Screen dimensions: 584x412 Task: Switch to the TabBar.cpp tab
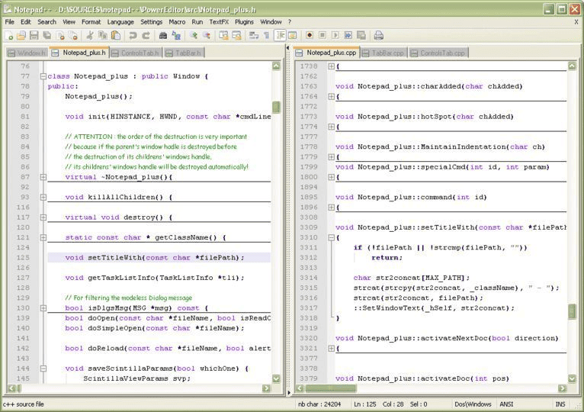tap(383, 53)
